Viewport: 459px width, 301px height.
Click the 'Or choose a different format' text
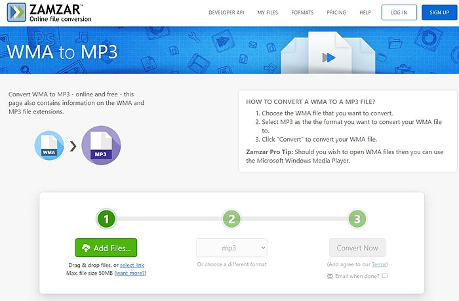tap(232, 264)
